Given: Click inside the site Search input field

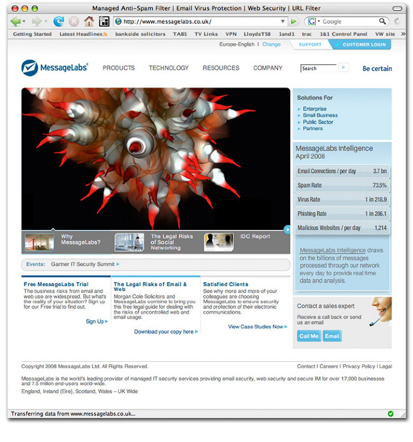Looking at the screenshot, I should click(x=319, y=68).
